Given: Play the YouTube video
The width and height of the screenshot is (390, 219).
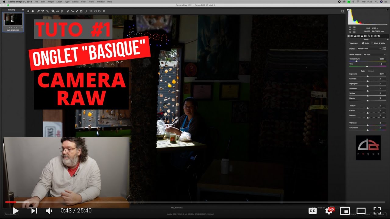Looking at the screenshot, I should 16,210.
